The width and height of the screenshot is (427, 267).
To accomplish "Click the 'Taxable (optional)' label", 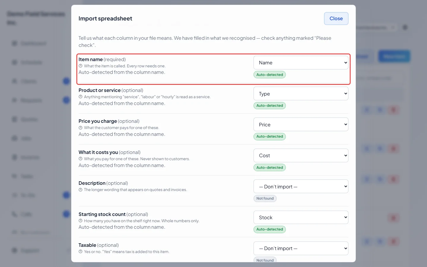I will [x=98, y=245].
